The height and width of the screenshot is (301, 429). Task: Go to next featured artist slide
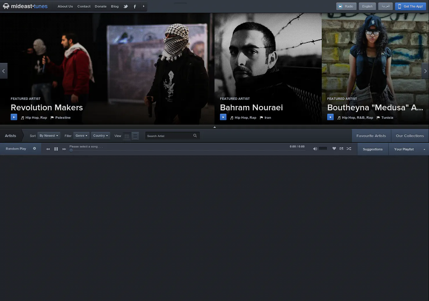[425, 71]
